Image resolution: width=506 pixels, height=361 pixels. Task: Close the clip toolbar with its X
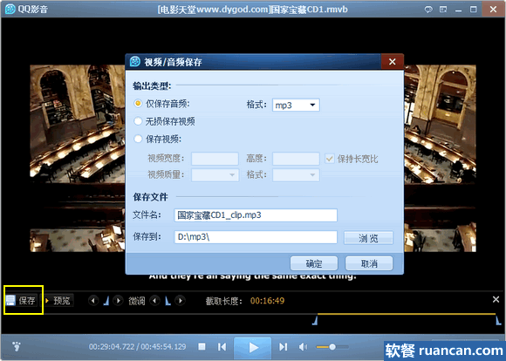click(496, 299)
